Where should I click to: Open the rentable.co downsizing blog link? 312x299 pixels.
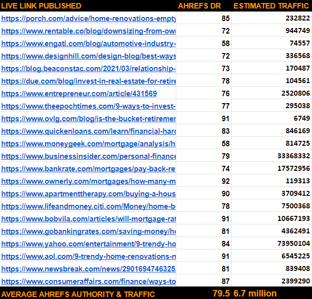click(89, 31)
